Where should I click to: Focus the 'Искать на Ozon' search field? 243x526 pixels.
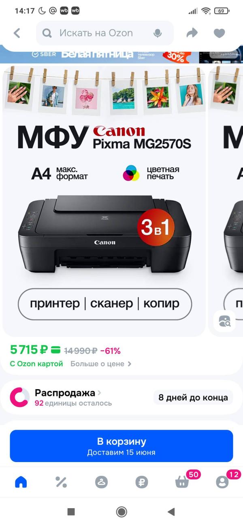[105, 33]
